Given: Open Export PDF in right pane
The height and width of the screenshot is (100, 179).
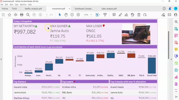Looking at the screenshot, I should click(x=176, y=29).
